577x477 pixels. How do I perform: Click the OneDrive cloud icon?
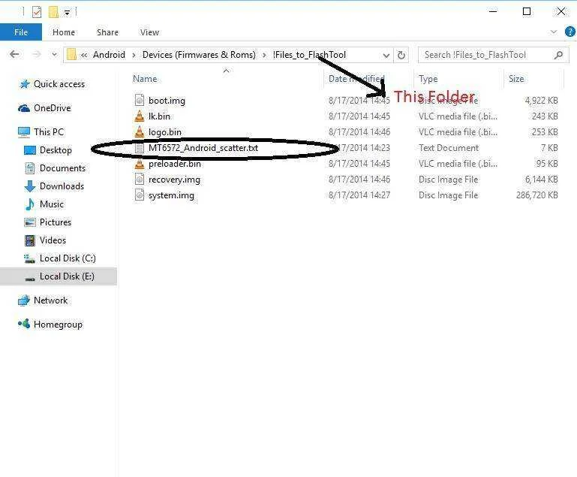(x=24, y=108)
